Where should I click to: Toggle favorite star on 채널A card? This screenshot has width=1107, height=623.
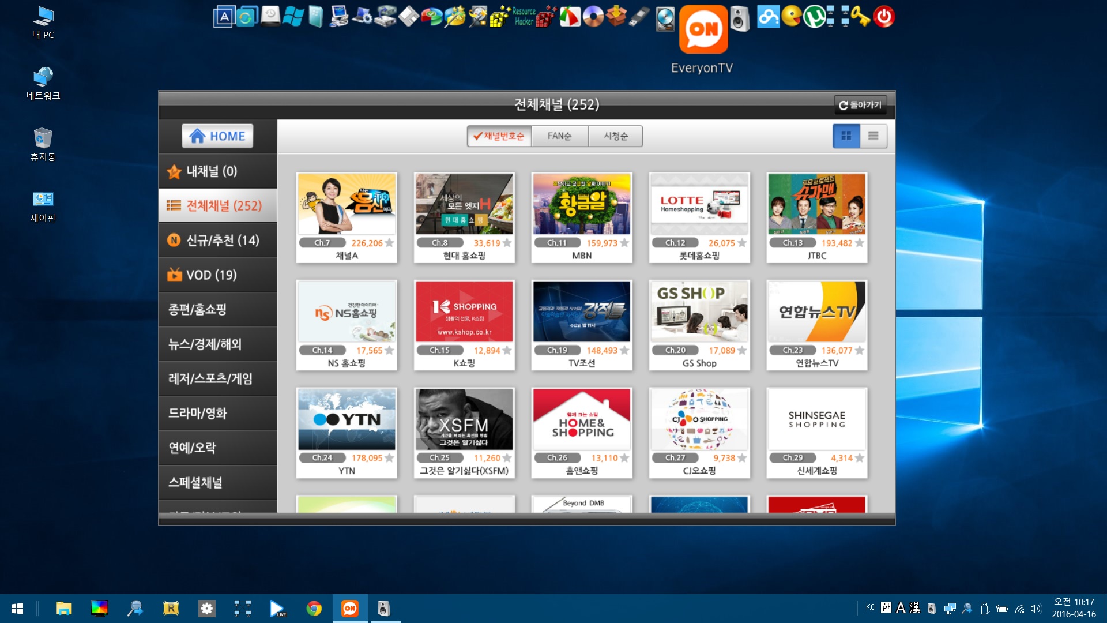390,243
